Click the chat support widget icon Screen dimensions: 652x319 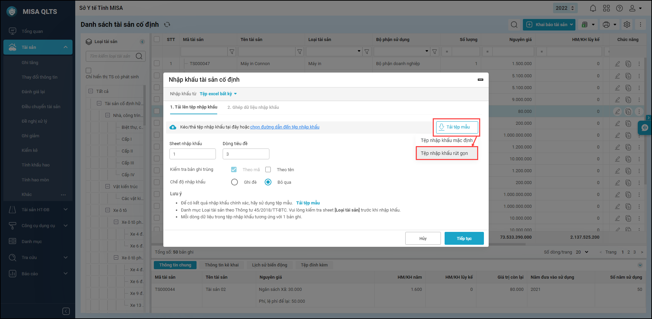[x=645, y=127]
